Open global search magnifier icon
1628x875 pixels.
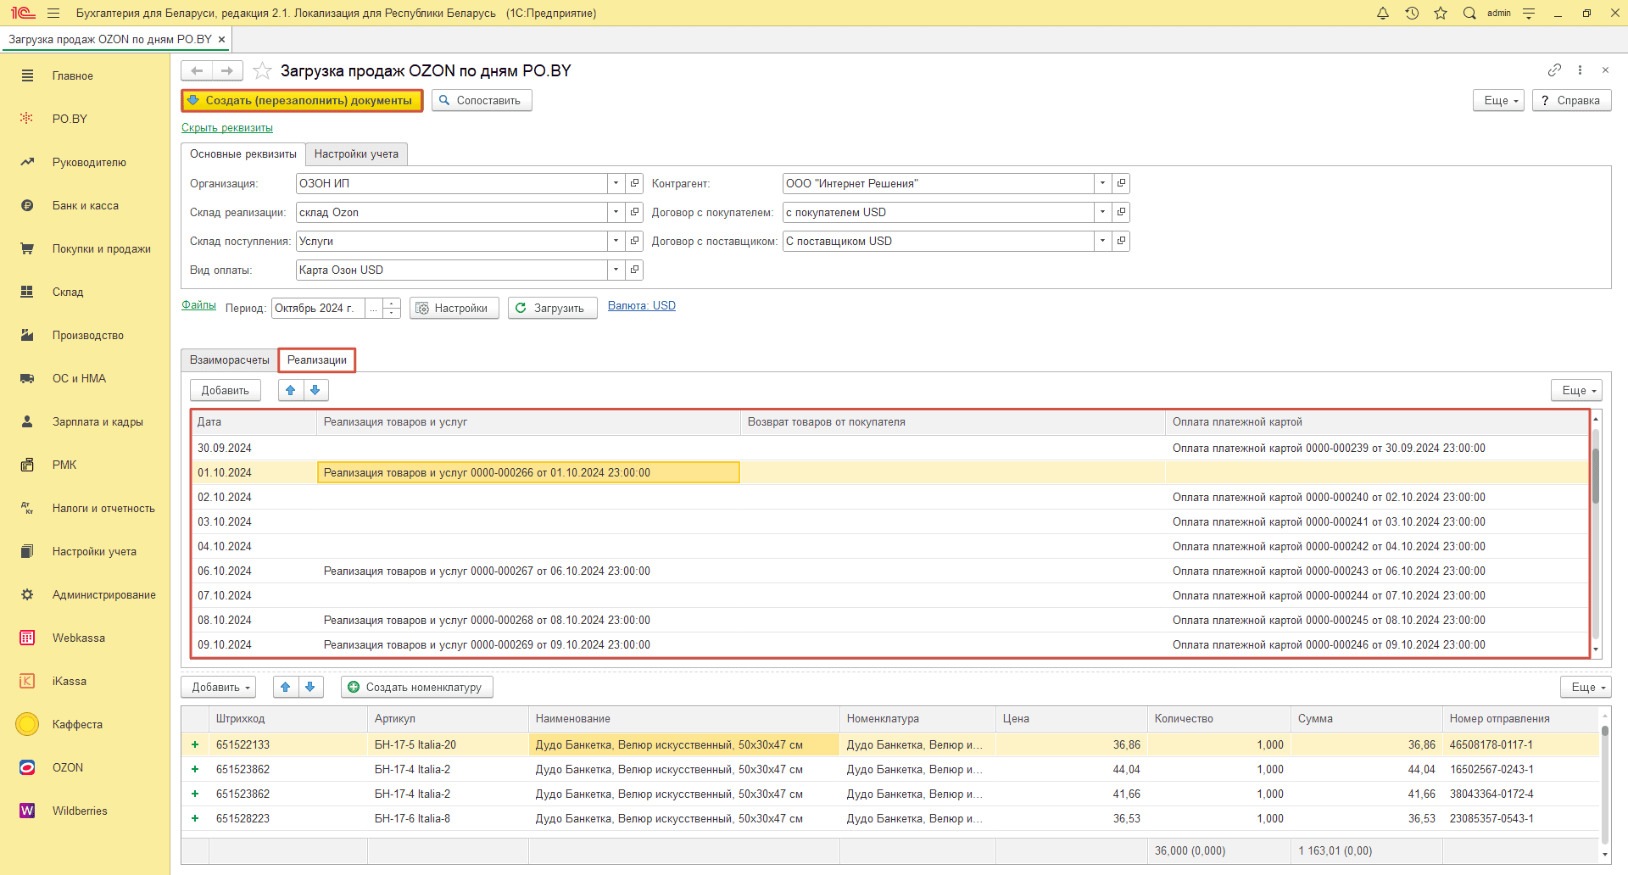[x=1469, y=13]
